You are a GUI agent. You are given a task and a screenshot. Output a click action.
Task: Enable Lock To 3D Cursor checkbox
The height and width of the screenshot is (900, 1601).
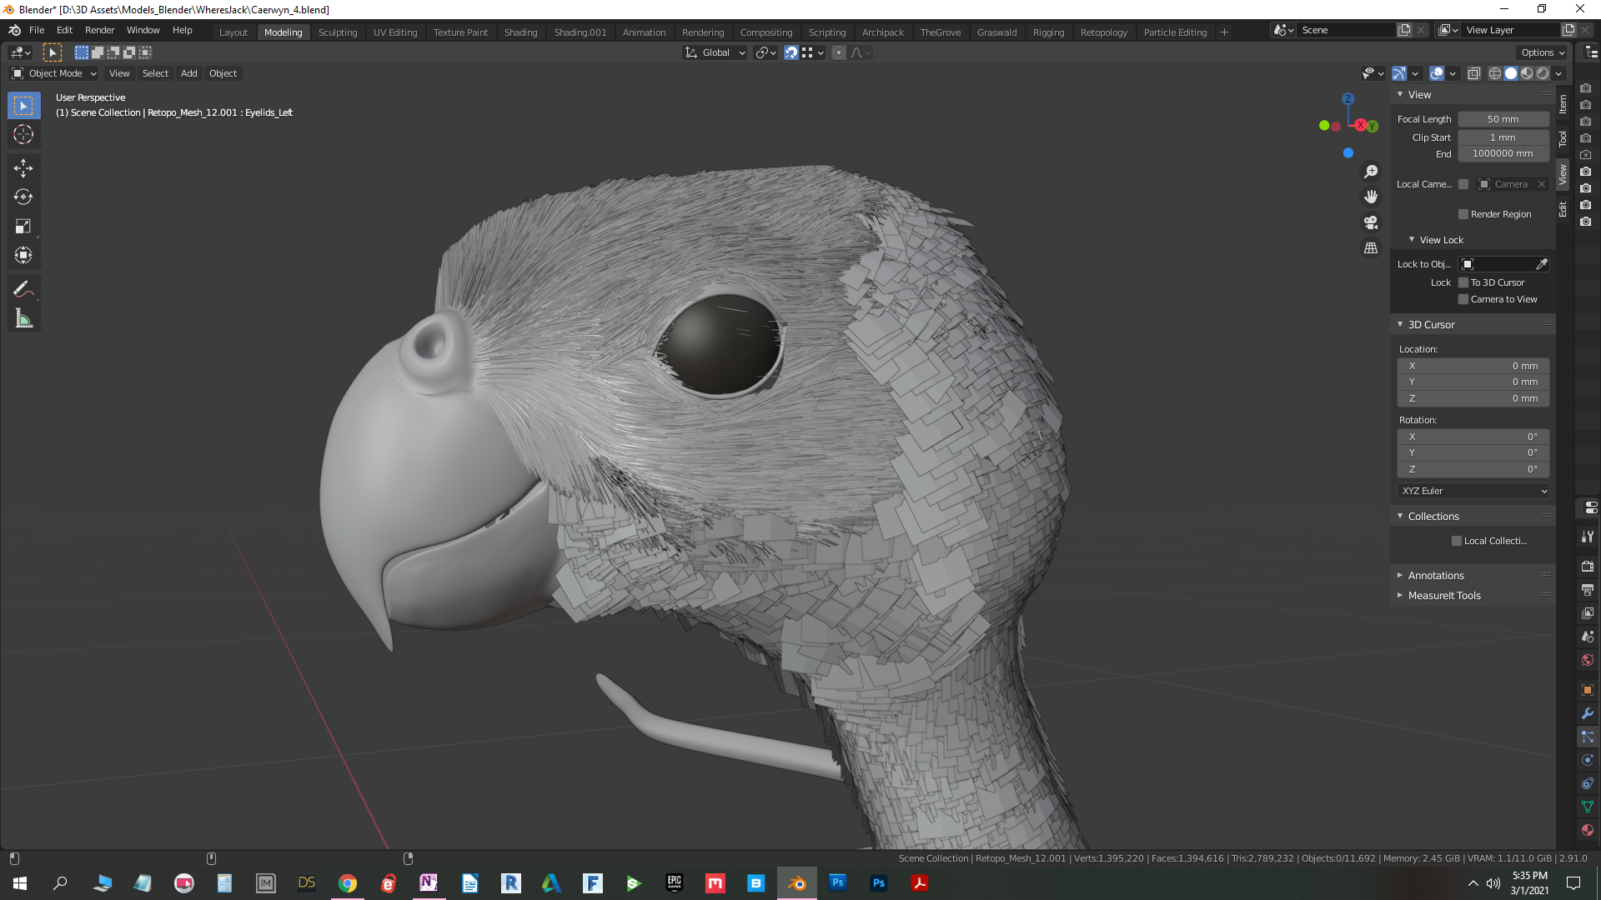(x=1463, y=282)
